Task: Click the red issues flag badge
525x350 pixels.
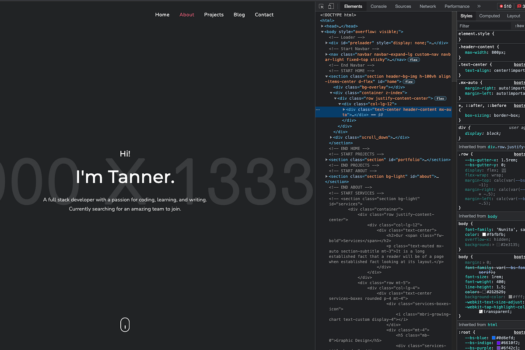Action: (x=520, y=6)
